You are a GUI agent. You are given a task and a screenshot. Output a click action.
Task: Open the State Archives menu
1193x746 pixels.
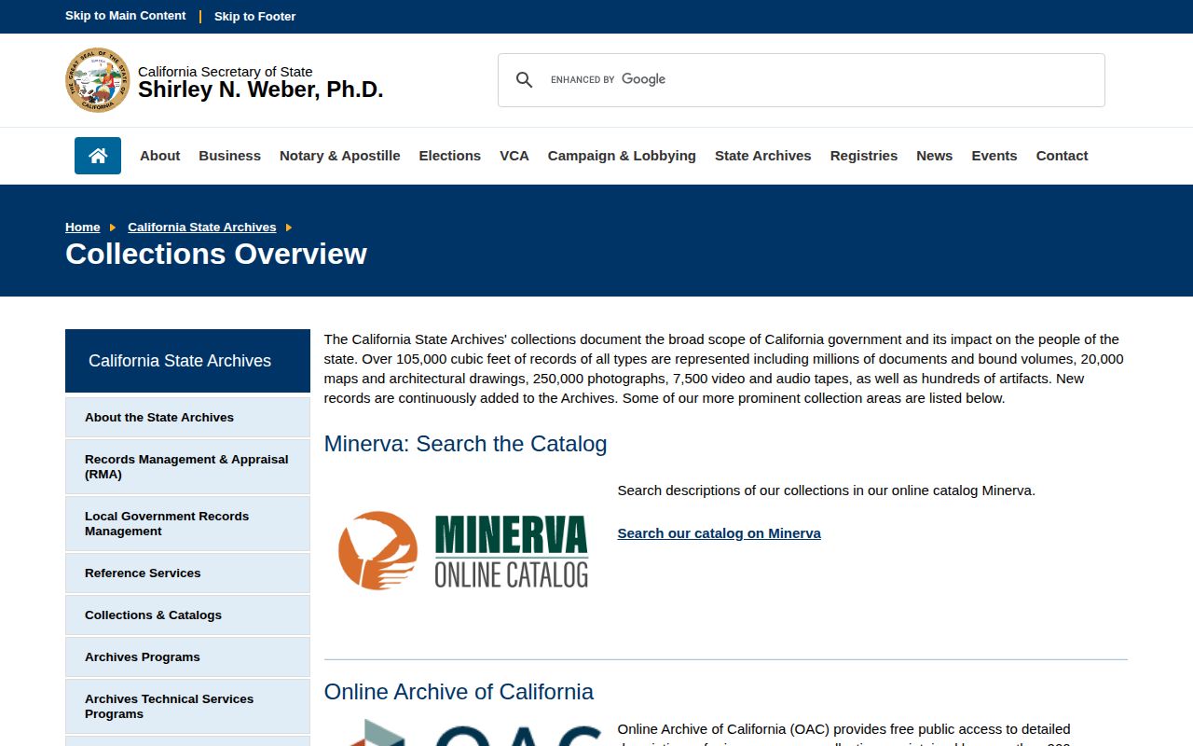pos(763,156)
